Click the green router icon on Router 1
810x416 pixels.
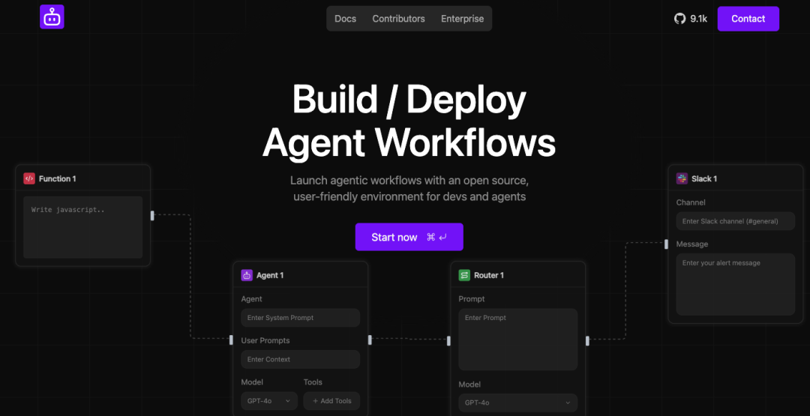464,275
